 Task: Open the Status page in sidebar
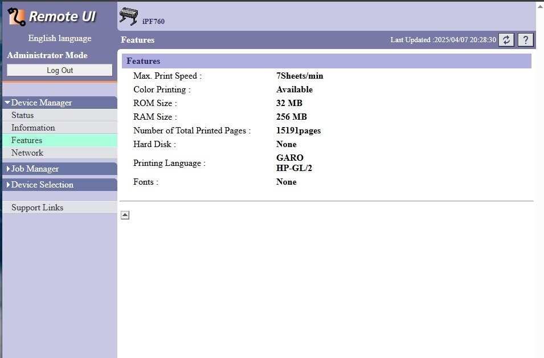[23, 115]
